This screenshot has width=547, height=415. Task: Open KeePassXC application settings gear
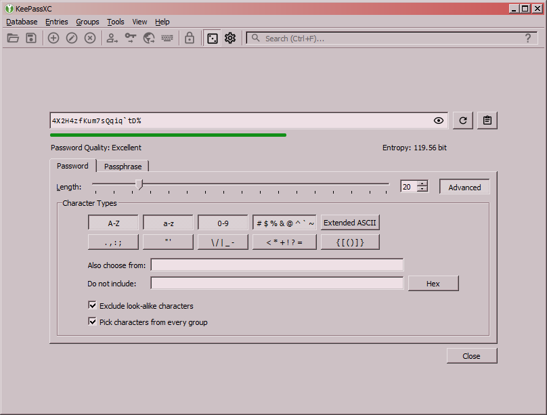(229, 38)
